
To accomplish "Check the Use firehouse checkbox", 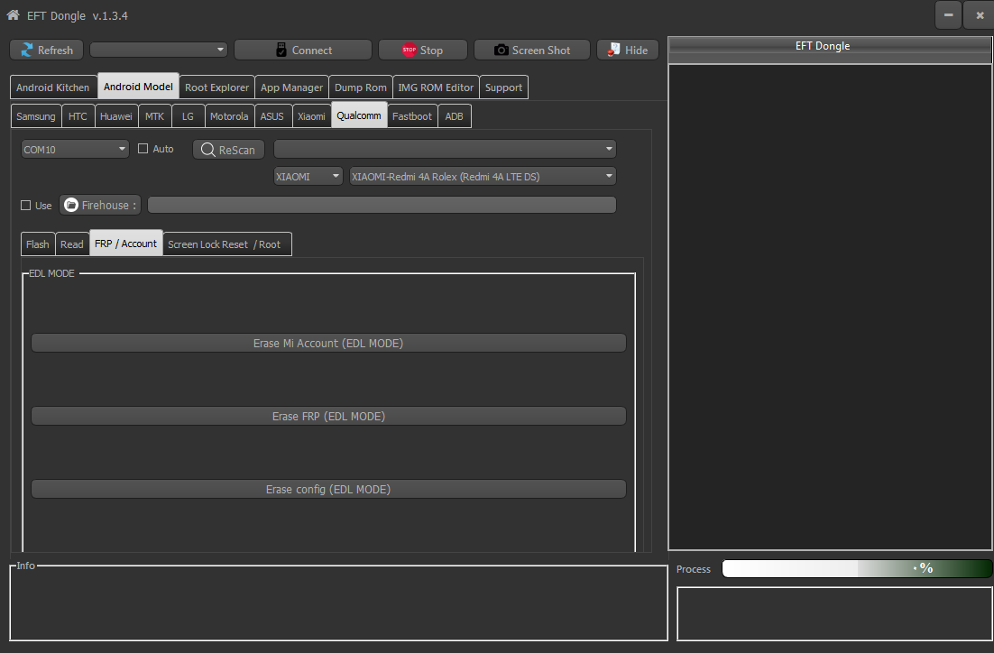I will pos(26,206).
